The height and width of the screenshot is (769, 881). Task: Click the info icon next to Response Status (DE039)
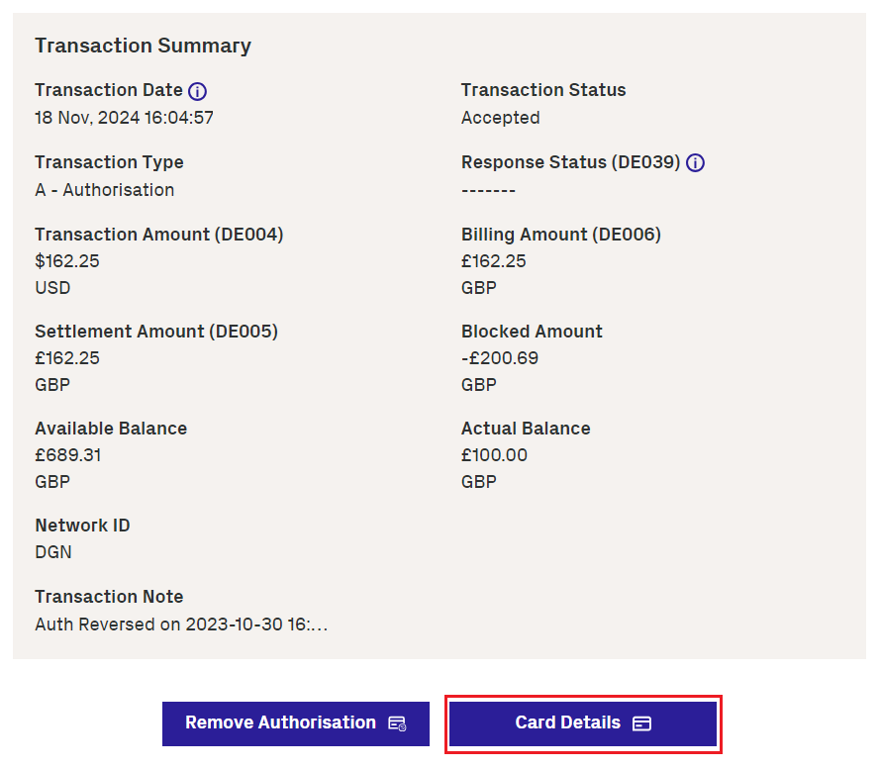coord(696,163)
